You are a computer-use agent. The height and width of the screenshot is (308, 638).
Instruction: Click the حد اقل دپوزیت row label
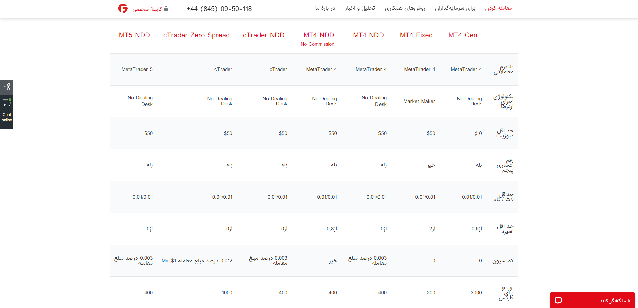click(505, 133)
